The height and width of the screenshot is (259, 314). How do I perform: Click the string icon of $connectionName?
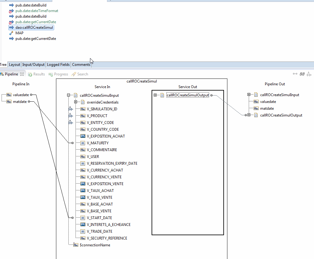pos(76,245)
